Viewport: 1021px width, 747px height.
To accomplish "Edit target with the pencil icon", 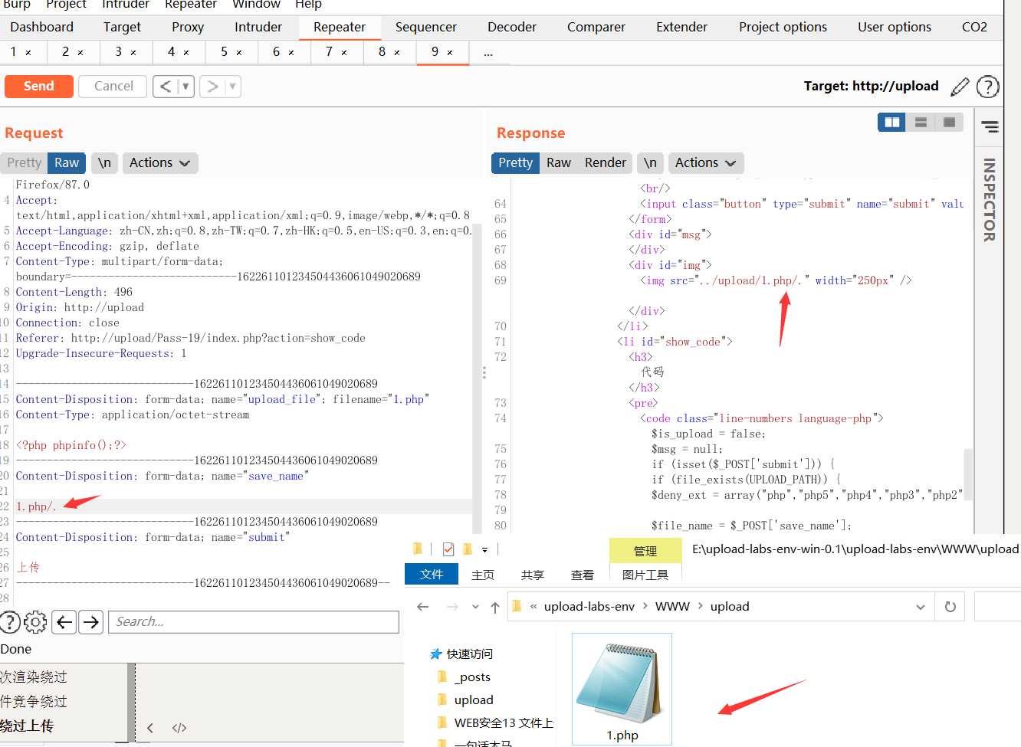I will 960,87.
